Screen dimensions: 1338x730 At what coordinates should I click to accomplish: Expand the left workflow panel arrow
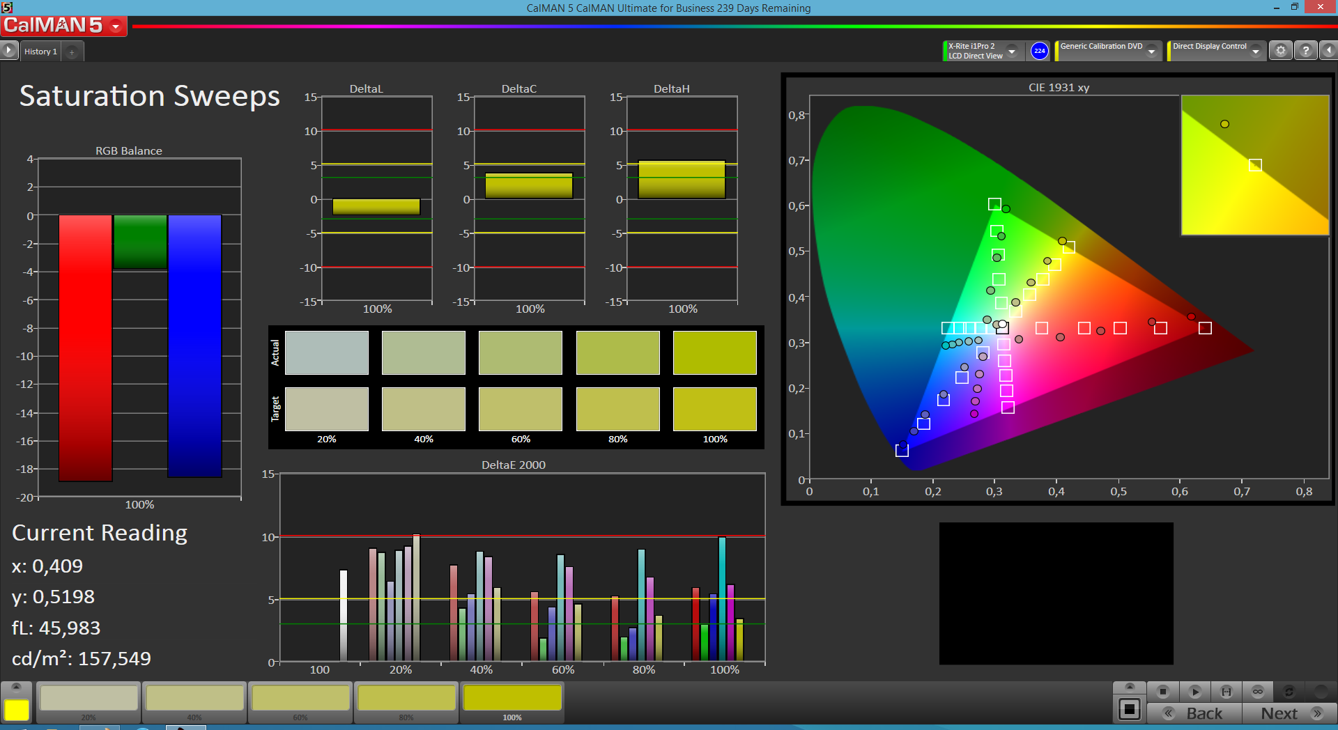pyautogui.click(x=8, y=50)
